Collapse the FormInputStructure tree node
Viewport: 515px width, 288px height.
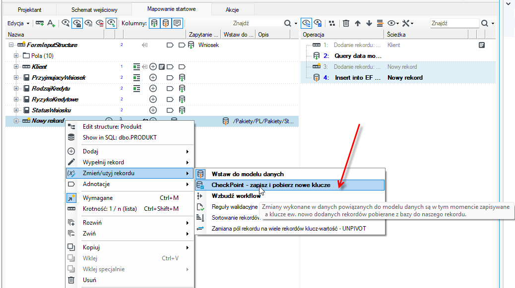click(x=11, y=45)
